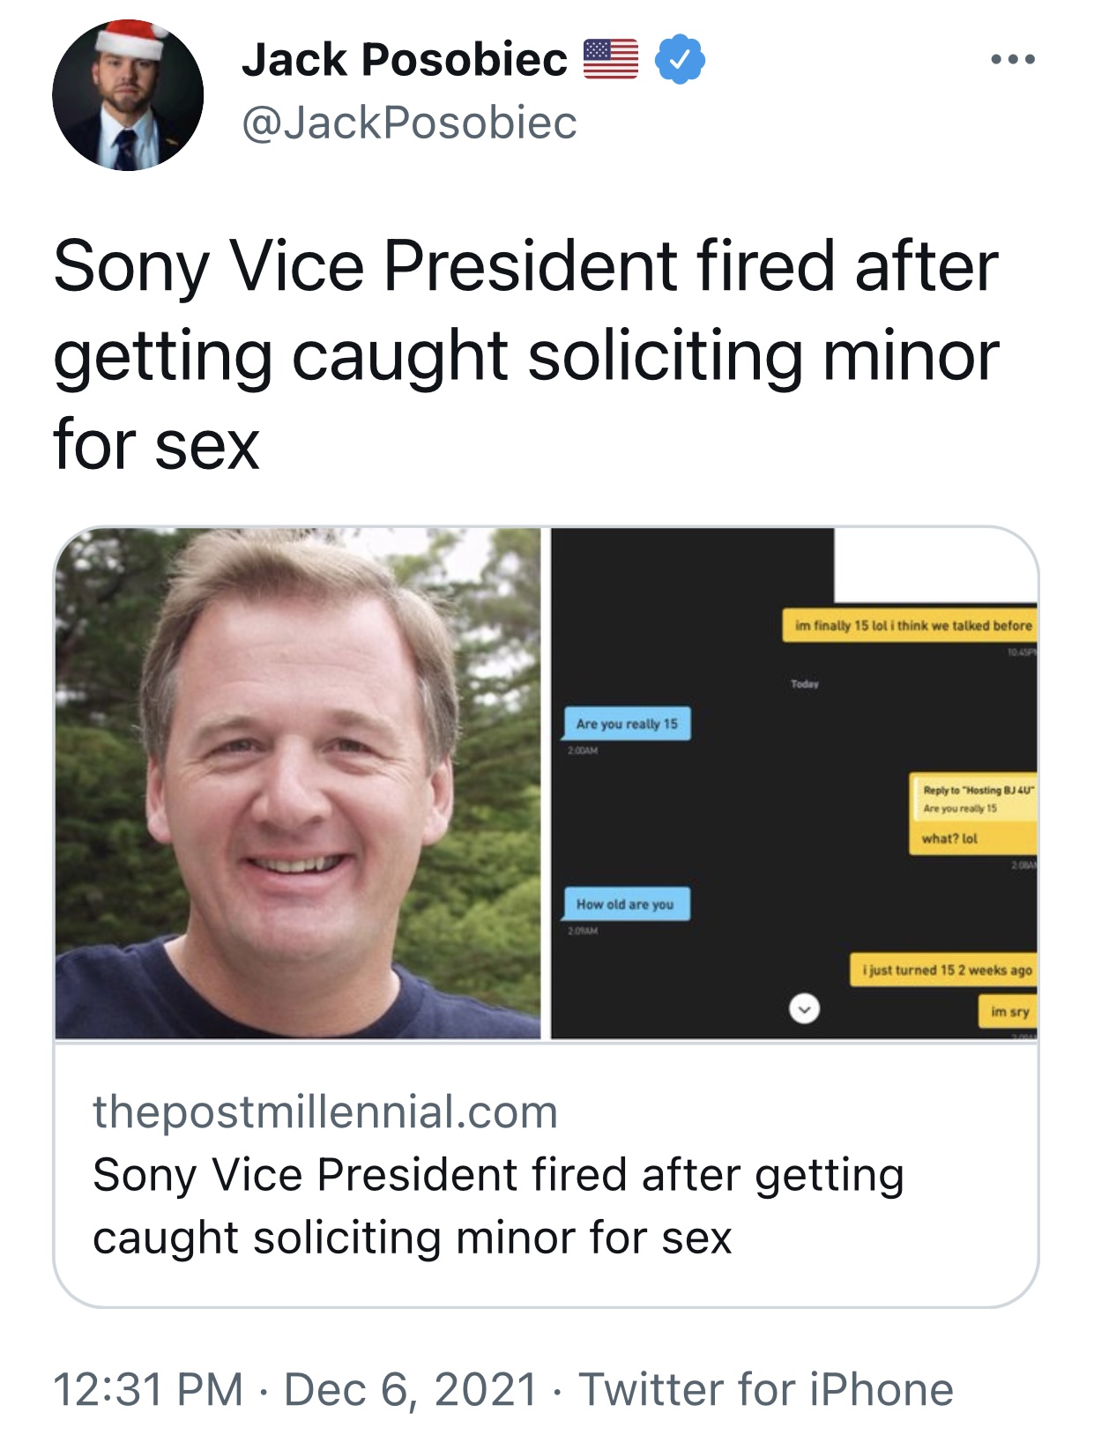
Task: Click the "Jack Posobiec" display name
Action: [x=405, y=60]
